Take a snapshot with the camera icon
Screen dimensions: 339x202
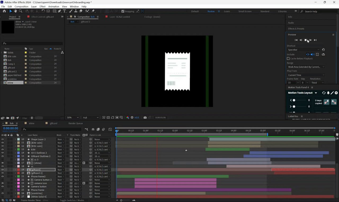coord(145,118)
